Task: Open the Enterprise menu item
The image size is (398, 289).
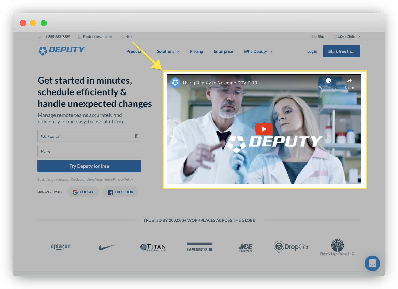Action: coord(223,51)
